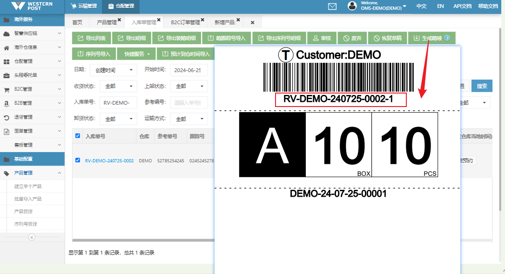The height and width of the screenshot is (274, 505).
Task: Click the 开始时间 date field
Action: coord(189,70)
